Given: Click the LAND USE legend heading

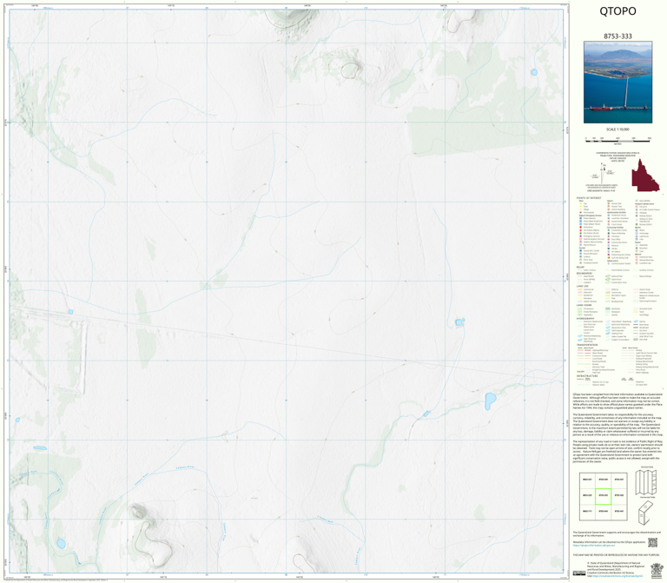Looking at the screenshot, I should 583,286.
